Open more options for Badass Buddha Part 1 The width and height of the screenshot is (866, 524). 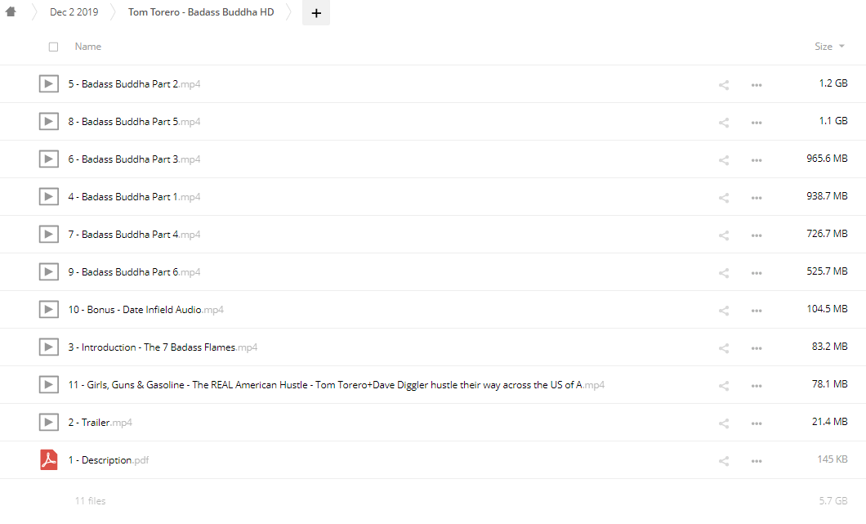point(757,198)
